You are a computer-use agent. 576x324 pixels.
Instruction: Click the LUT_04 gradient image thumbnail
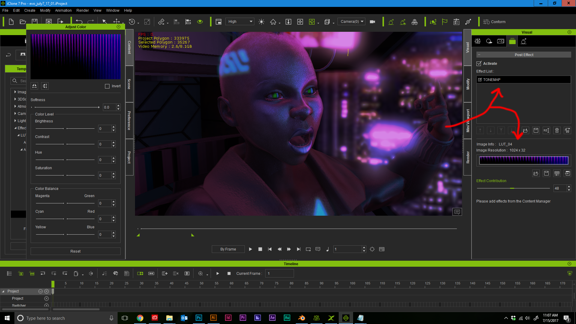pos(523,160)
